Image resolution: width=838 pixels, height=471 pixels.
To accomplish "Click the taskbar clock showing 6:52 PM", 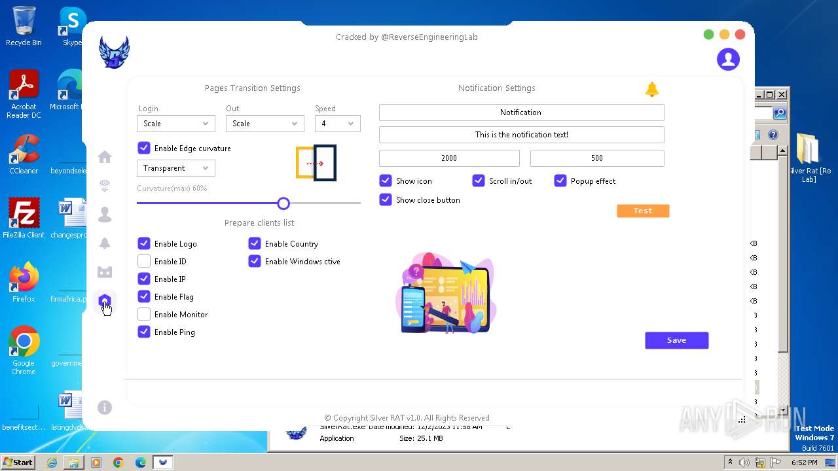I will 804,462.
